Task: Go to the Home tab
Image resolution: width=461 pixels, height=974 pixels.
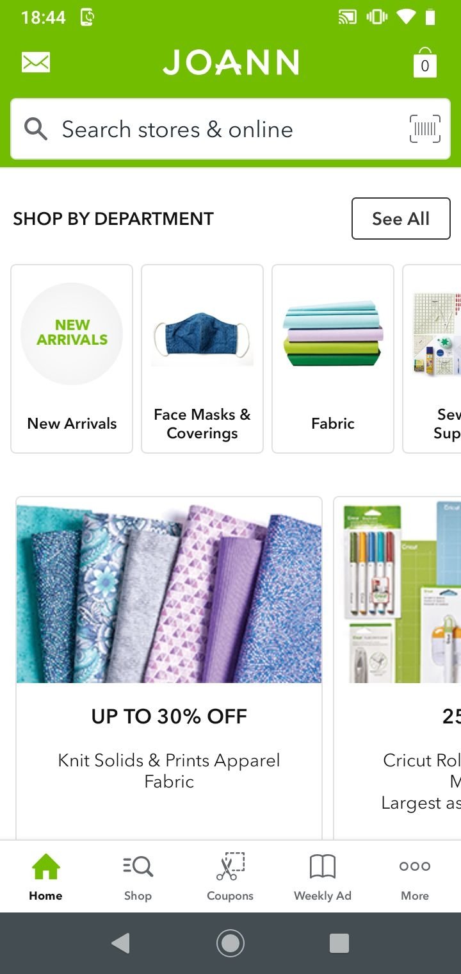Action: pyautogui.click(x=45, y=877)
